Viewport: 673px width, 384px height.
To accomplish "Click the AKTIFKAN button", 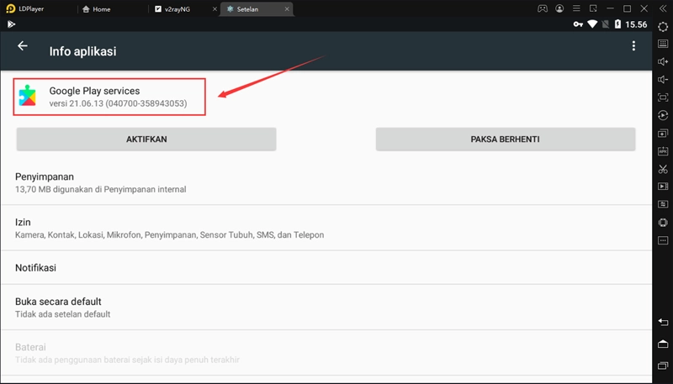I will point(146,139).
